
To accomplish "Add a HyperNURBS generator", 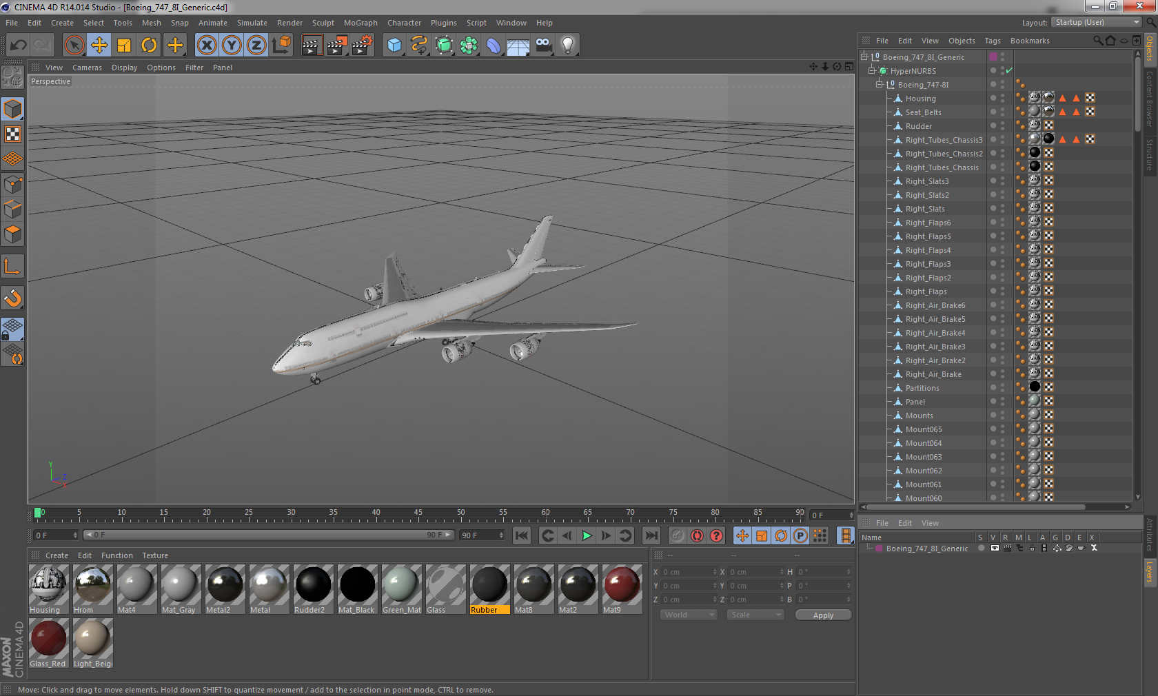I will click(444, 45).
